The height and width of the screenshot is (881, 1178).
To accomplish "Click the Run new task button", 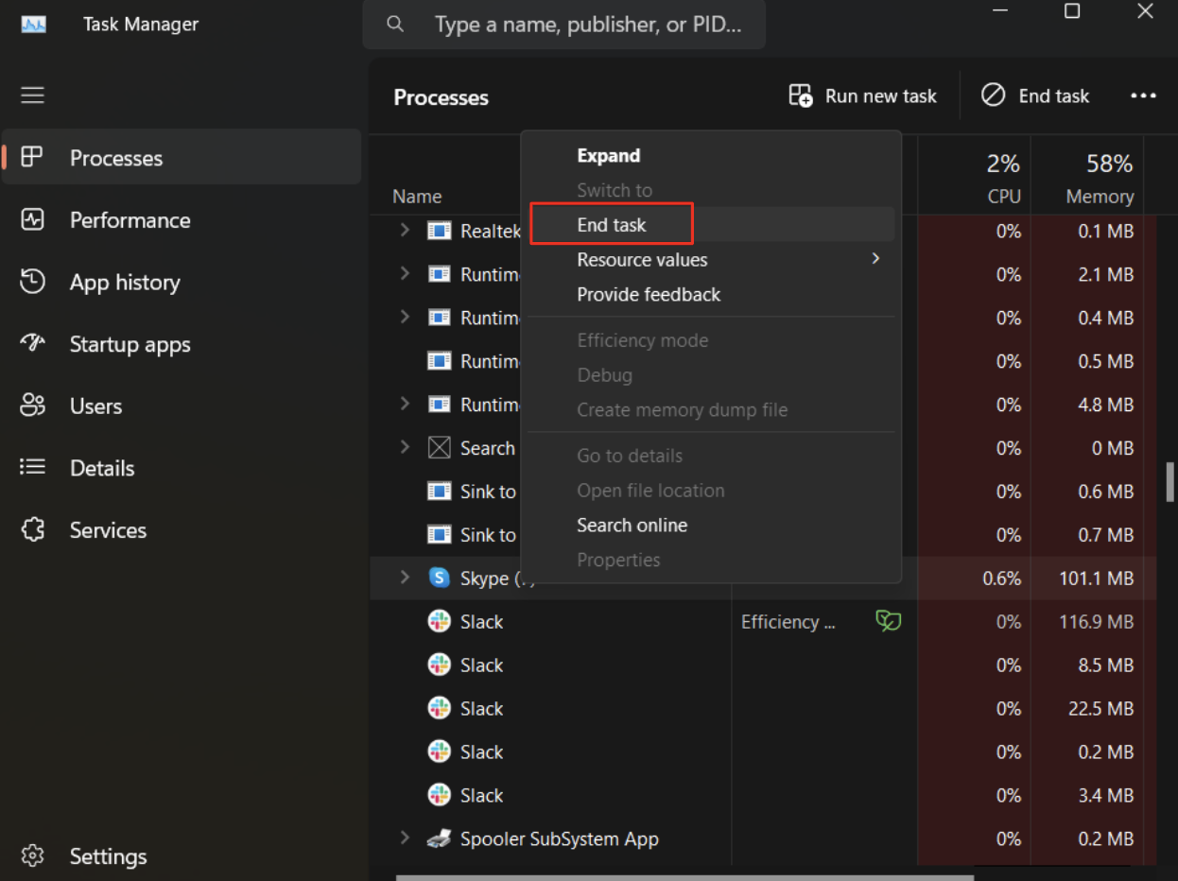I will point(861,95).
